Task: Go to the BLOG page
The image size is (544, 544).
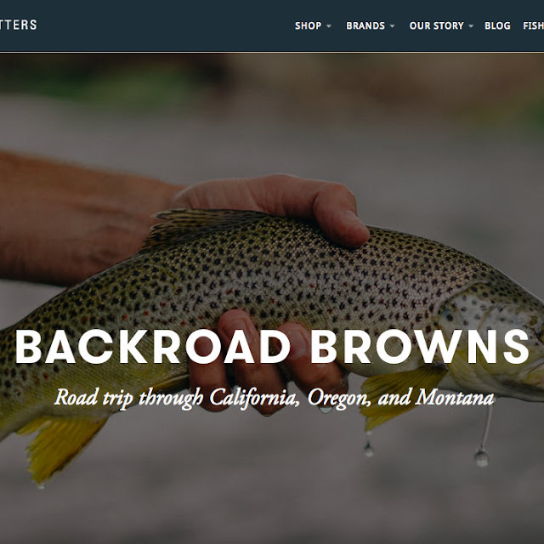Action: 497,25
